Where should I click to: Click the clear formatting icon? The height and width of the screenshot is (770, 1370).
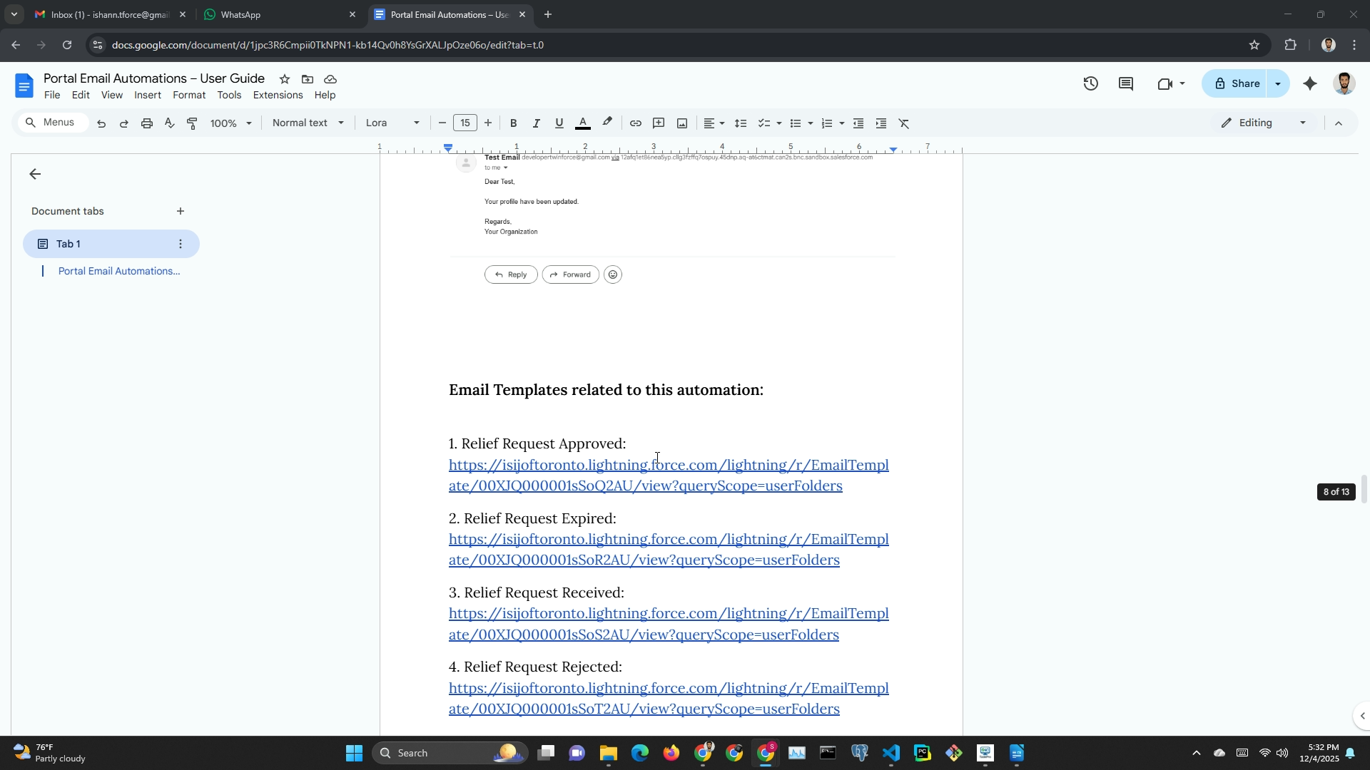[904, 123]
